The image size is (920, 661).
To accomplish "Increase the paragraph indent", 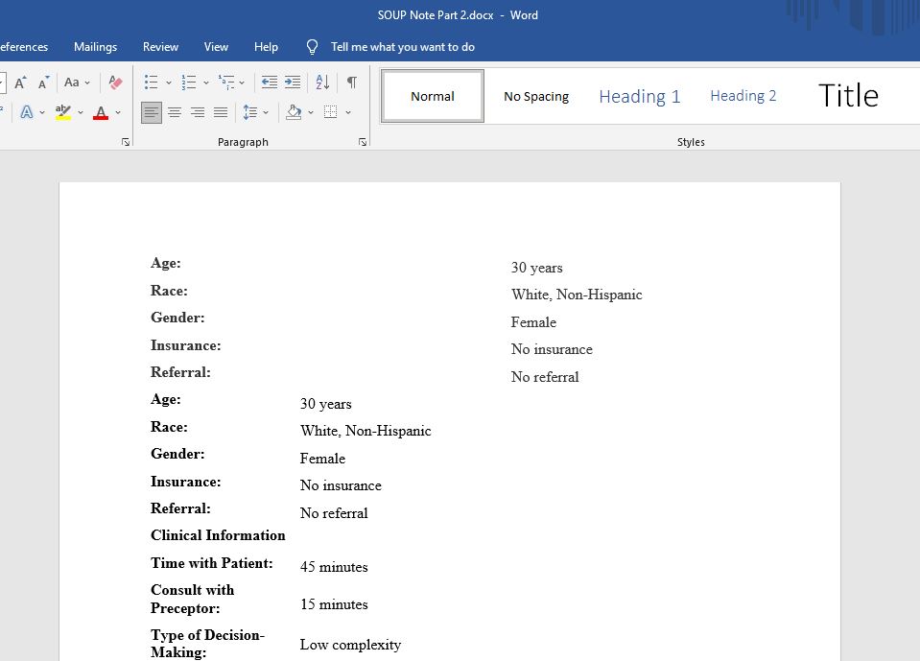I will tap(293, 83).
